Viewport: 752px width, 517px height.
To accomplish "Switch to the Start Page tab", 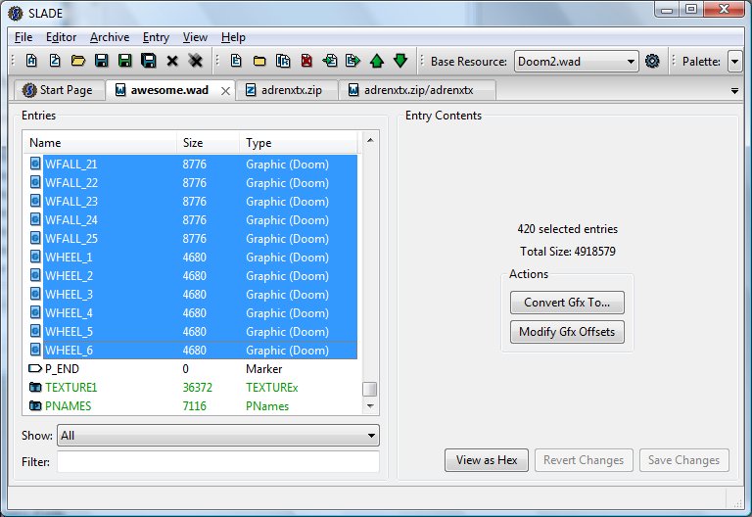I will [60, 90].
